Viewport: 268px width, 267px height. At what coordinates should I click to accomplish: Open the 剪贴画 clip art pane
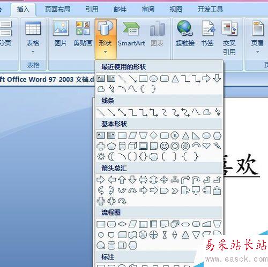83,34
